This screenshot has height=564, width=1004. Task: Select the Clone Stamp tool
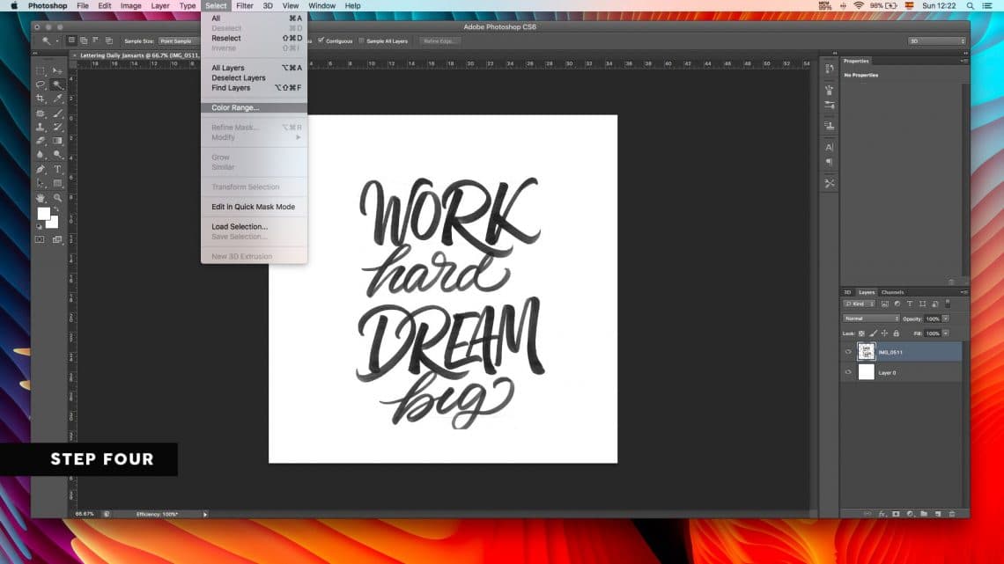tap(41, 128)
